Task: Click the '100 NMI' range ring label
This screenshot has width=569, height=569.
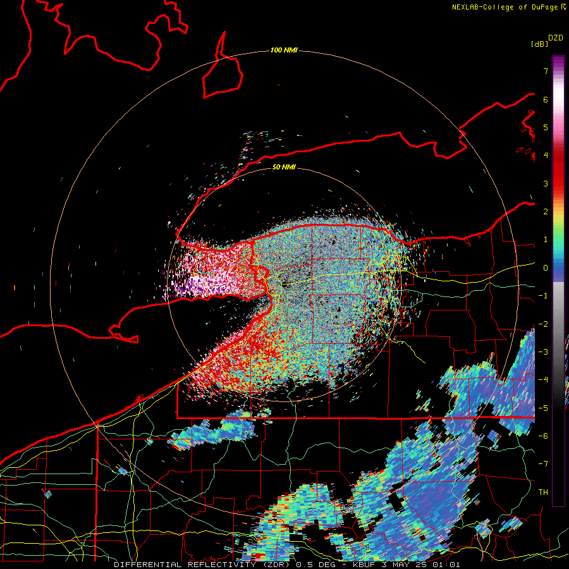Action: (284, 50)
